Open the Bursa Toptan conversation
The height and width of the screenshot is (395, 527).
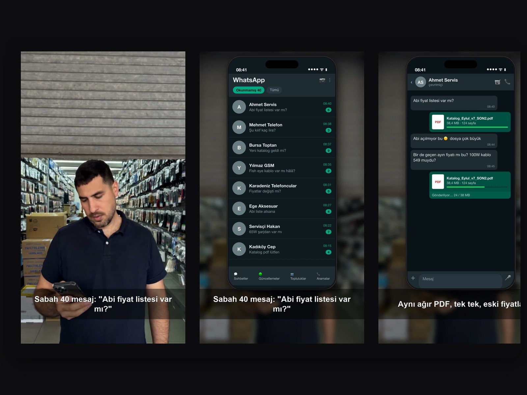pyautogui.click(x=282, y=148)
